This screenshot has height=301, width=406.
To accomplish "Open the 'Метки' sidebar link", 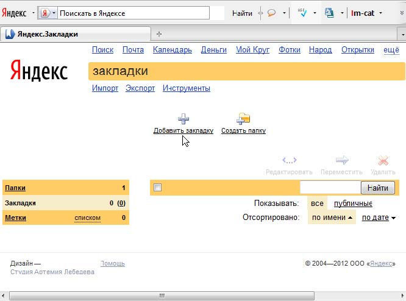I will (x=15, y=218).
